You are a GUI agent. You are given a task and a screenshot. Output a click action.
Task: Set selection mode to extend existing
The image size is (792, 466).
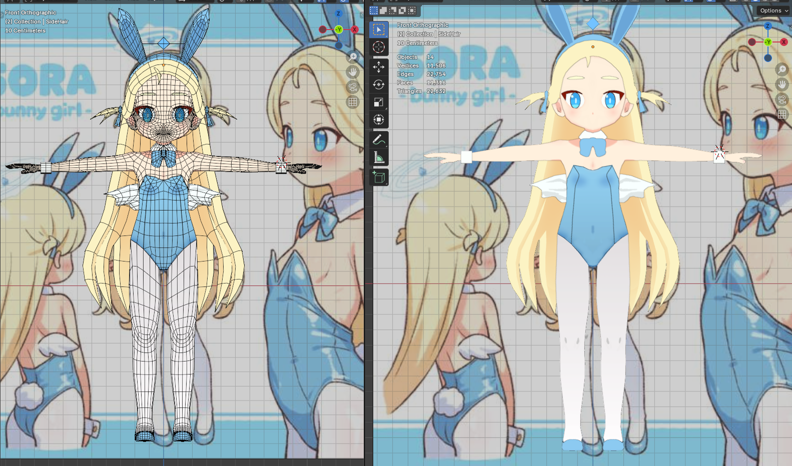(x=383, y=10)
